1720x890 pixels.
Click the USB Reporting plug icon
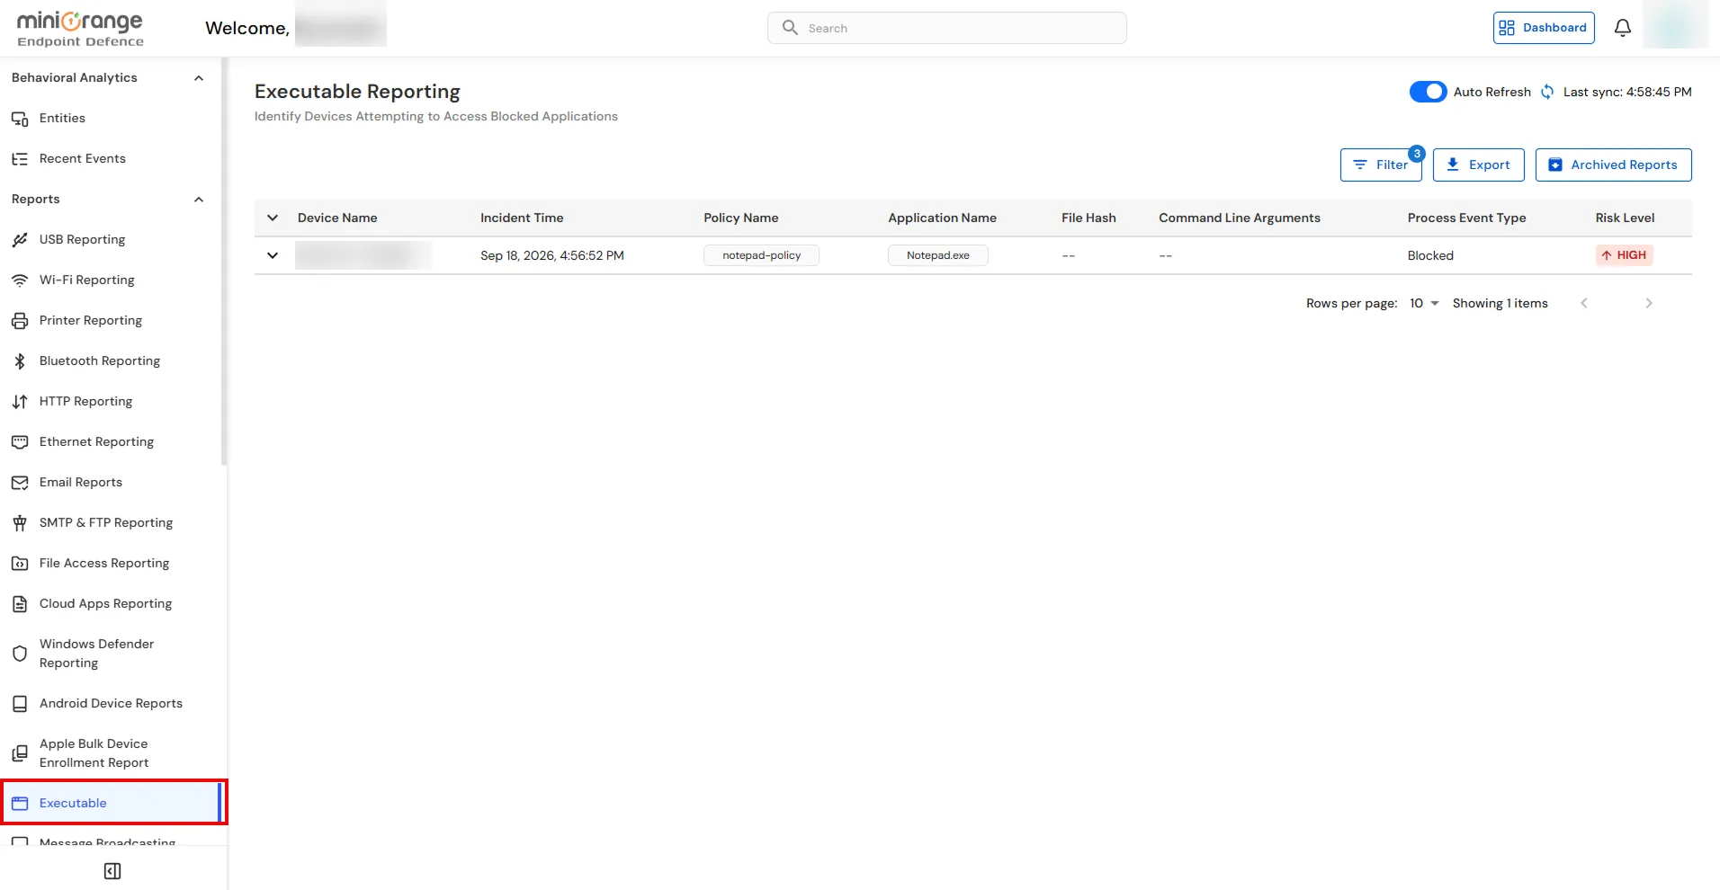click(x=20, y=240)
